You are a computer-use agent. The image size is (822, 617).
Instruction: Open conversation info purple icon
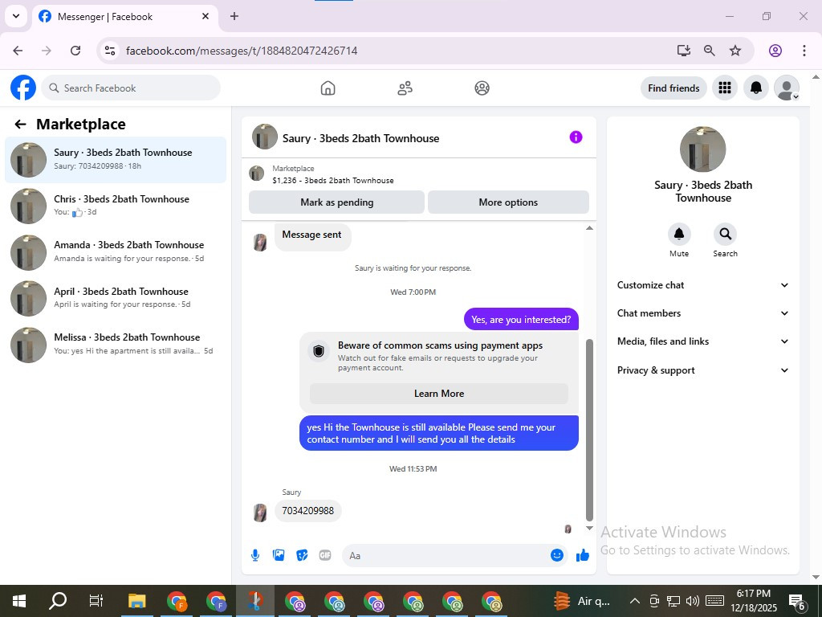click(x=576, y=137)
